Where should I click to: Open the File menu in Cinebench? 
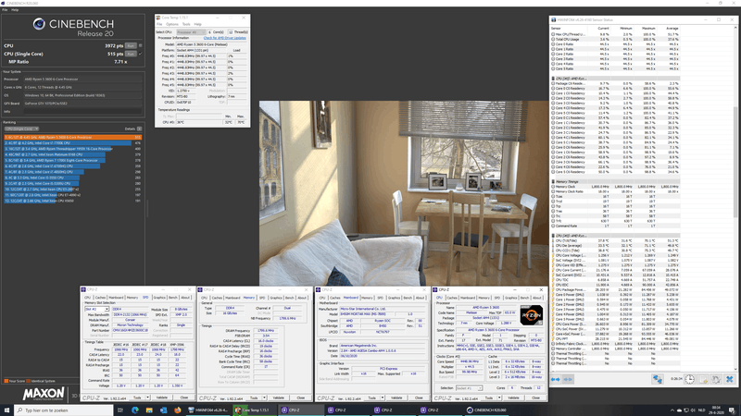5,9
